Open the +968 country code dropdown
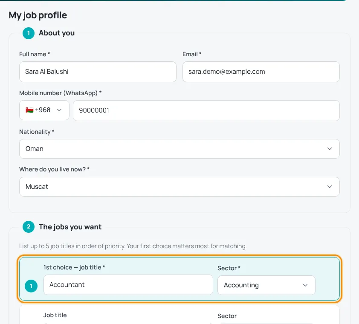 pyautogui.click(x=44, y=110)
